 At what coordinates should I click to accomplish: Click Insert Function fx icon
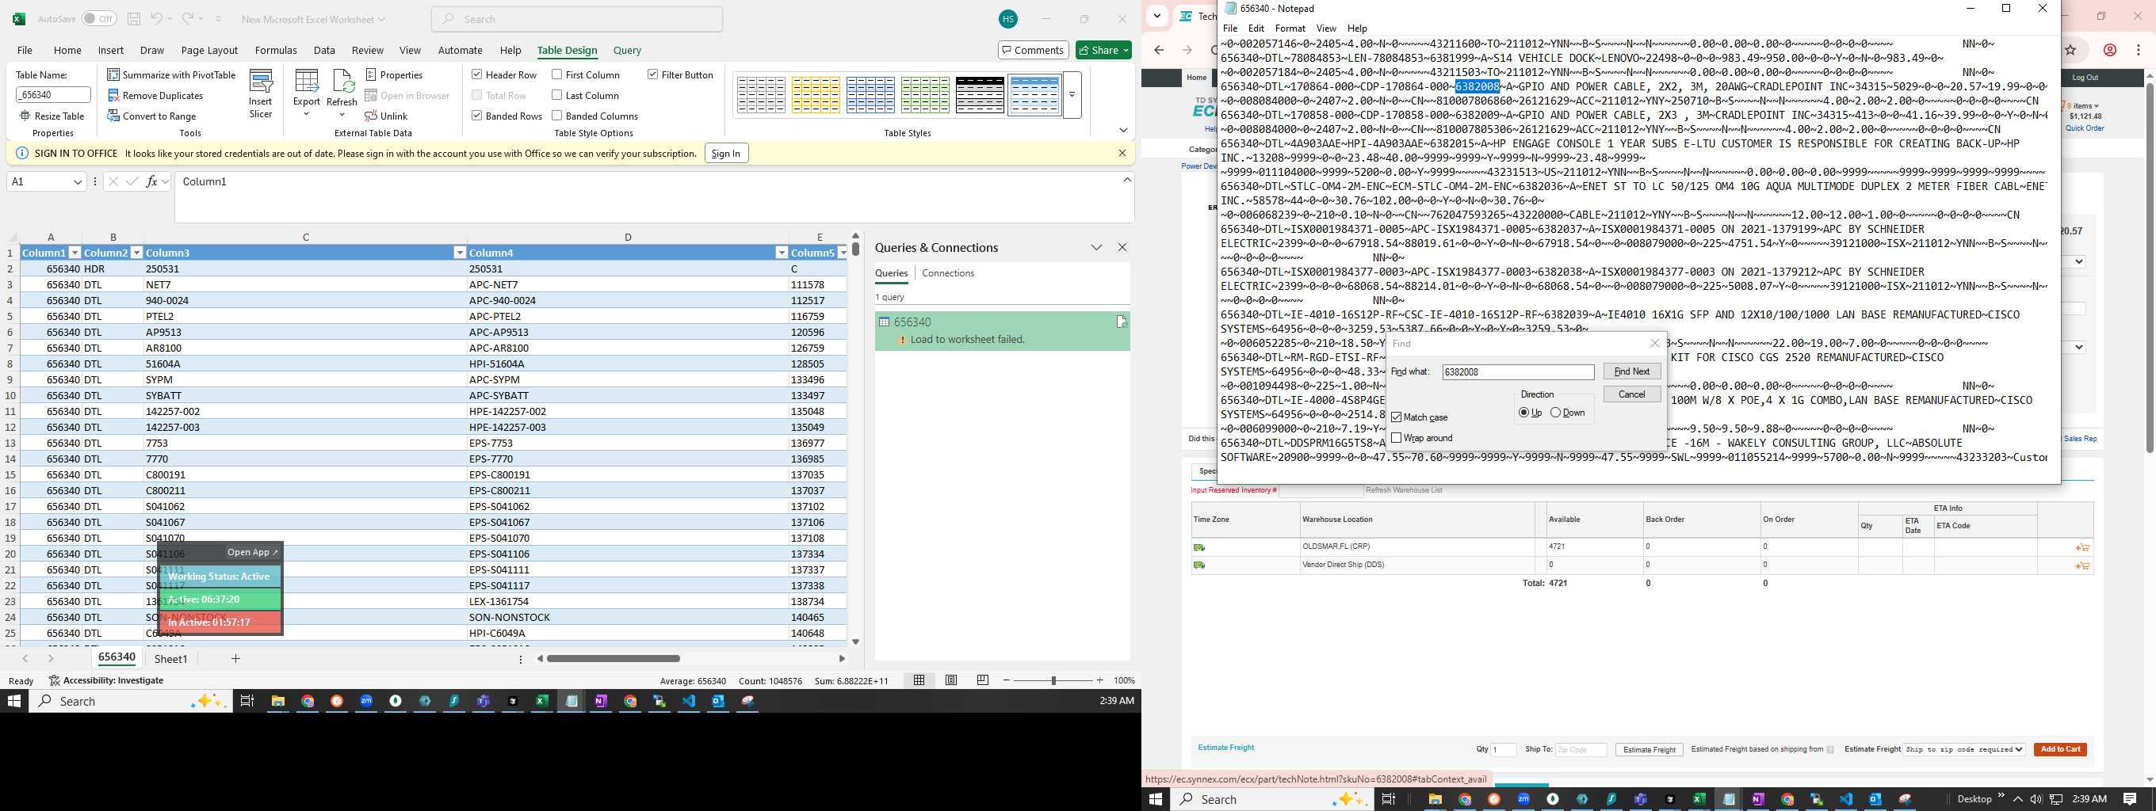(x=151, y=181)
